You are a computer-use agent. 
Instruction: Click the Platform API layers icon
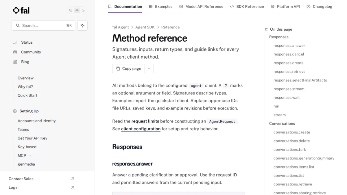[x=273, y=6]
